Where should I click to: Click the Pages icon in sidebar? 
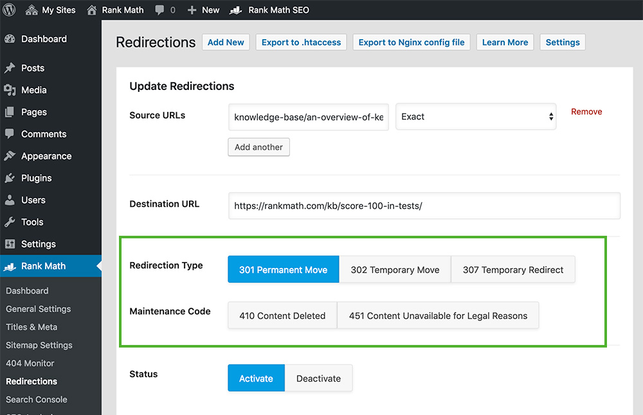point(10,112)
